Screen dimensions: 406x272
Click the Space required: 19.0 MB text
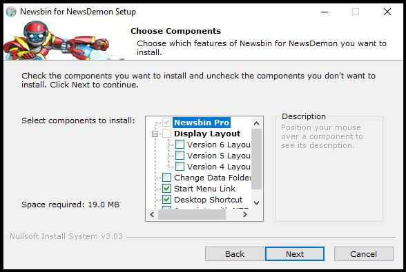70,205
